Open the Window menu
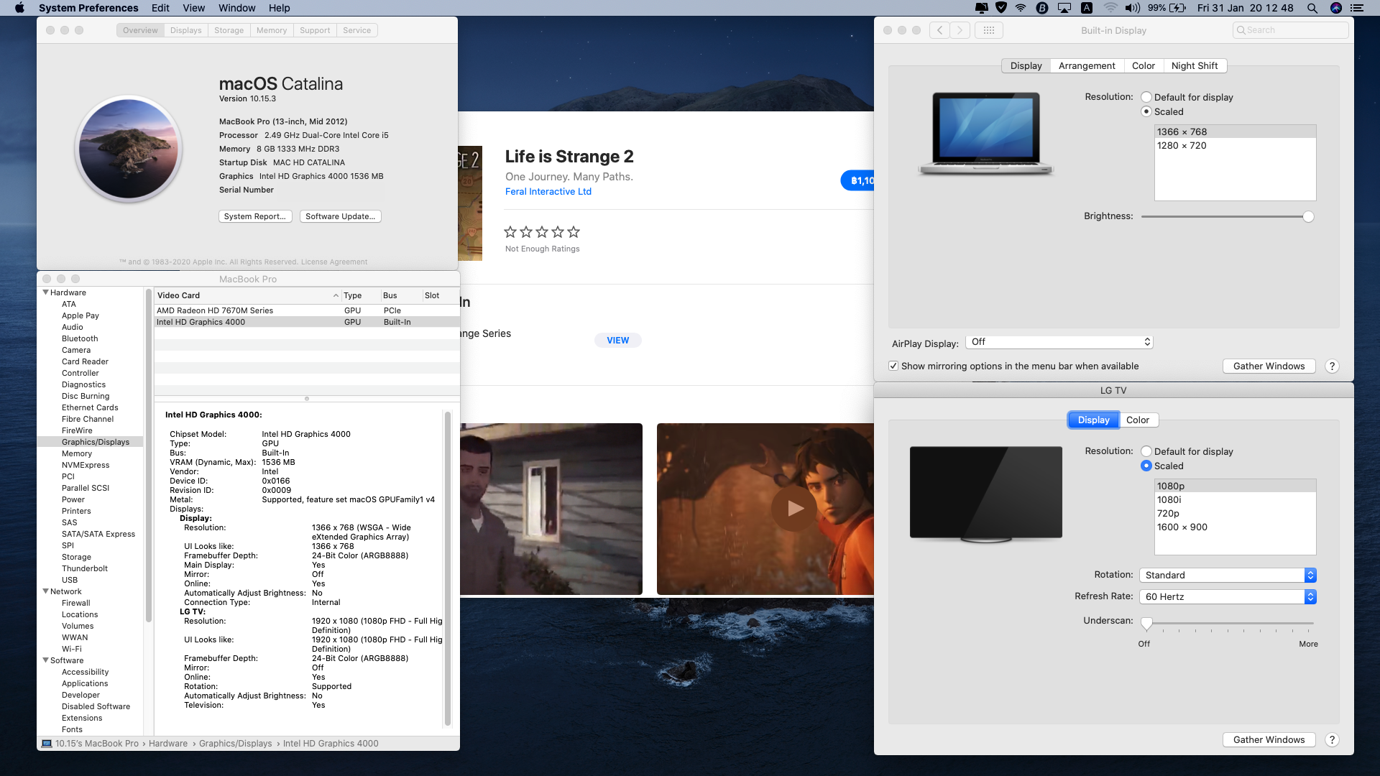1380x776 pixels. pos(236,8)
